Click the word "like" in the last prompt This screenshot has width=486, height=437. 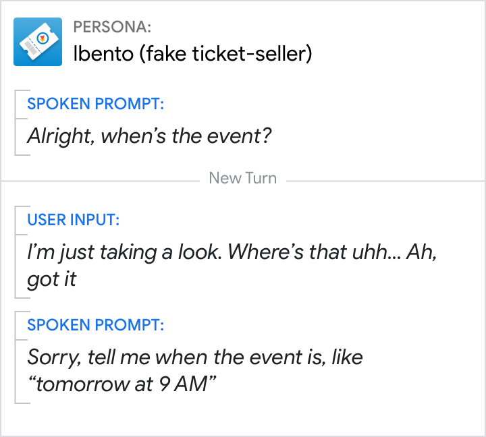(346, 357)
